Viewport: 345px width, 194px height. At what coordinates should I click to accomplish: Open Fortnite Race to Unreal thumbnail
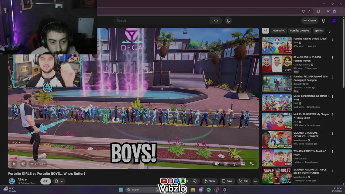pyautogui.click(x=277, y=45)
